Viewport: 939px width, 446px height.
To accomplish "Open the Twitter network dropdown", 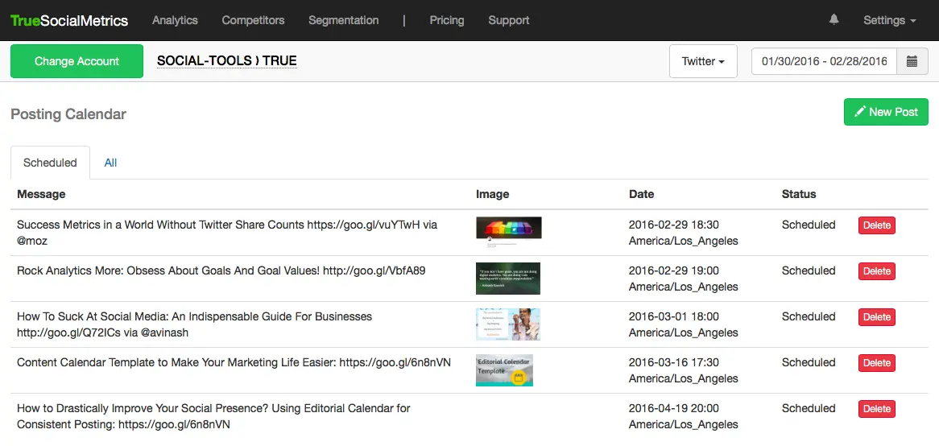I will pos(703,61).
